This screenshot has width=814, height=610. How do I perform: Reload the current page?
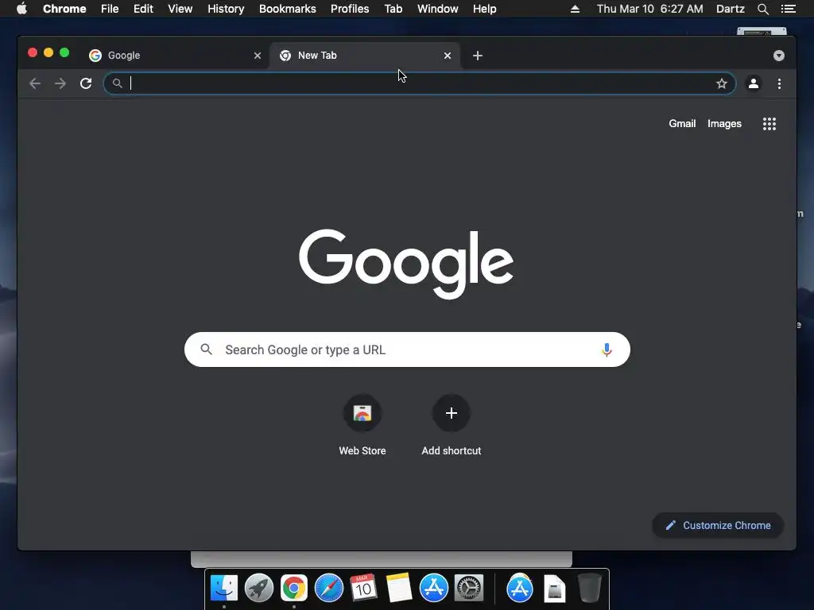point(86,83)
